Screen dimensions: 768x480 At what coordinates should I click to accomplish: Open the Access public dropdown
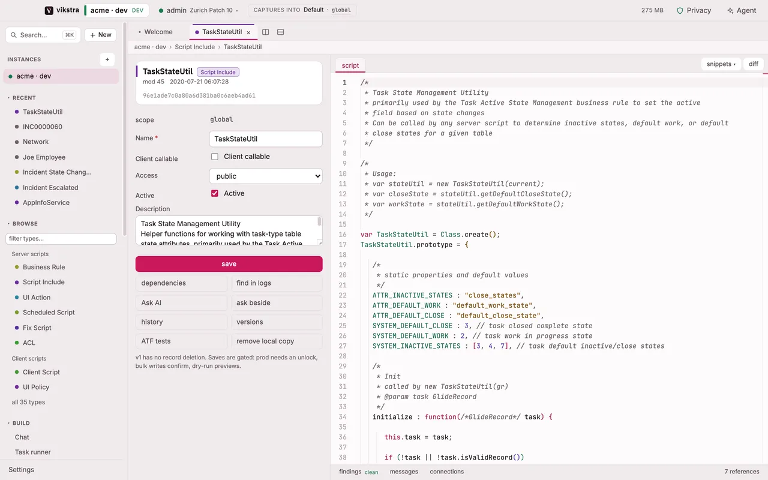[x=266, y=176]
